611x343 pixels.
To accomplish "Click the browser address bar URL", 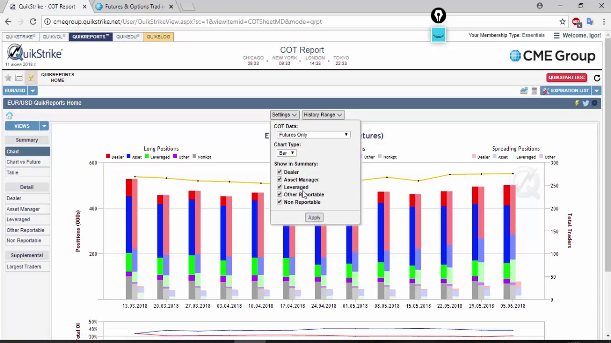I will 187,21.
